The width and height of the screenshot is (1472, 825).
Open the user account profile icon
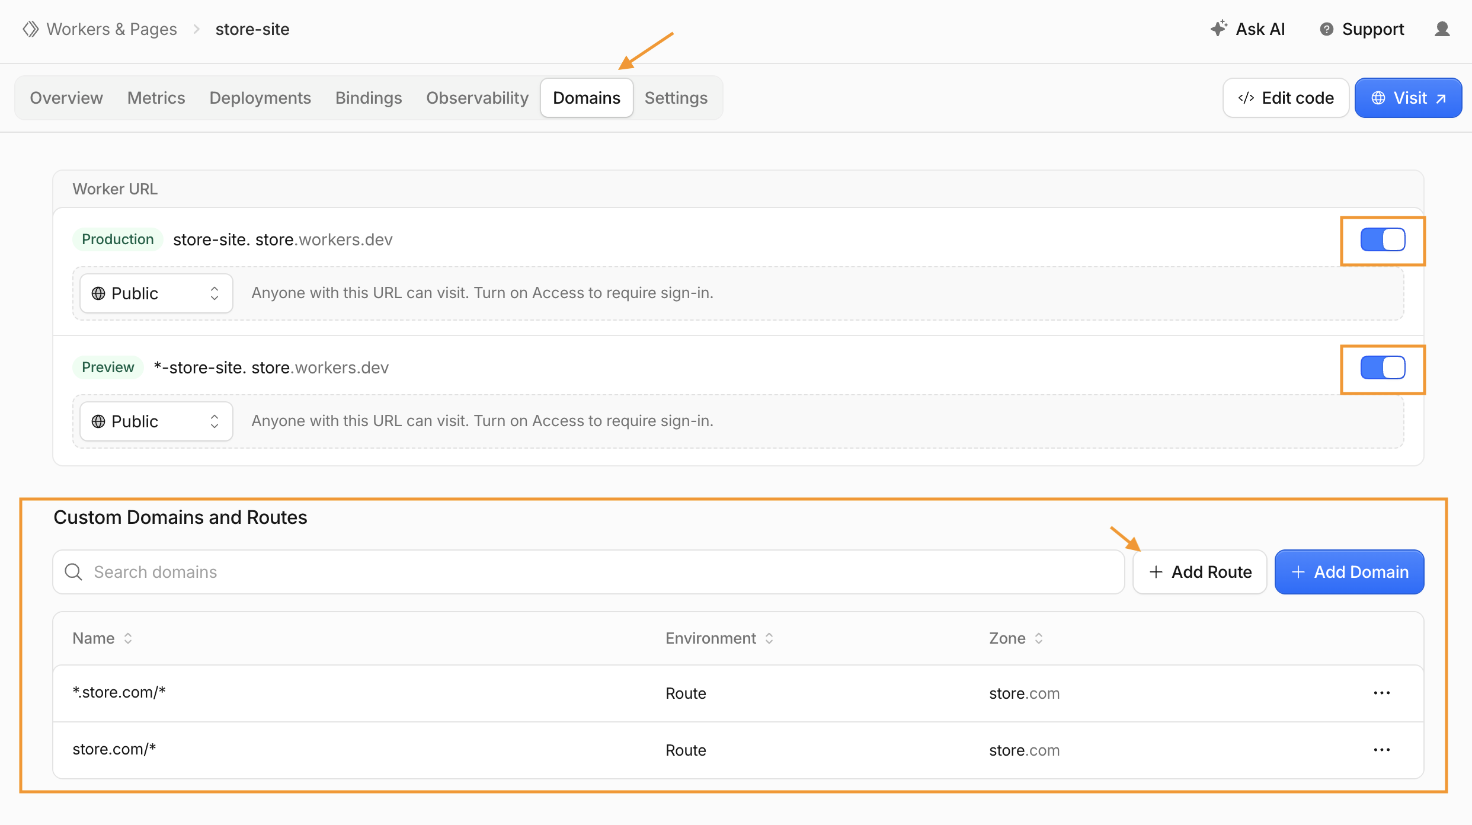1442,29
